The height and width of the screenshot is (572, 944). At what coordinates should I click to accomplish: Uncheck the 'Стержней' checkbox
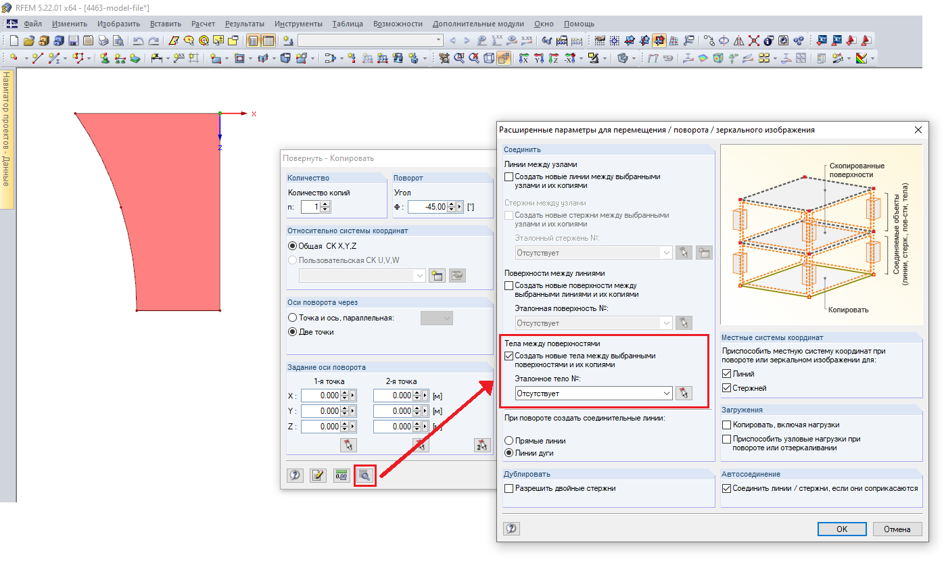727,388
